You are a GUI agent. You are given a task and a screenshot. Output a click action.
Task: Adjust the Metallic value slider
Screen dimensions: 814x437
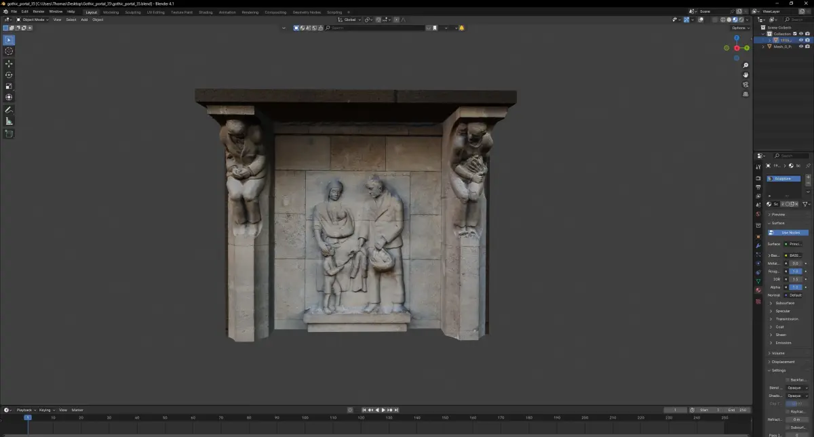click(x=796, y=263)
